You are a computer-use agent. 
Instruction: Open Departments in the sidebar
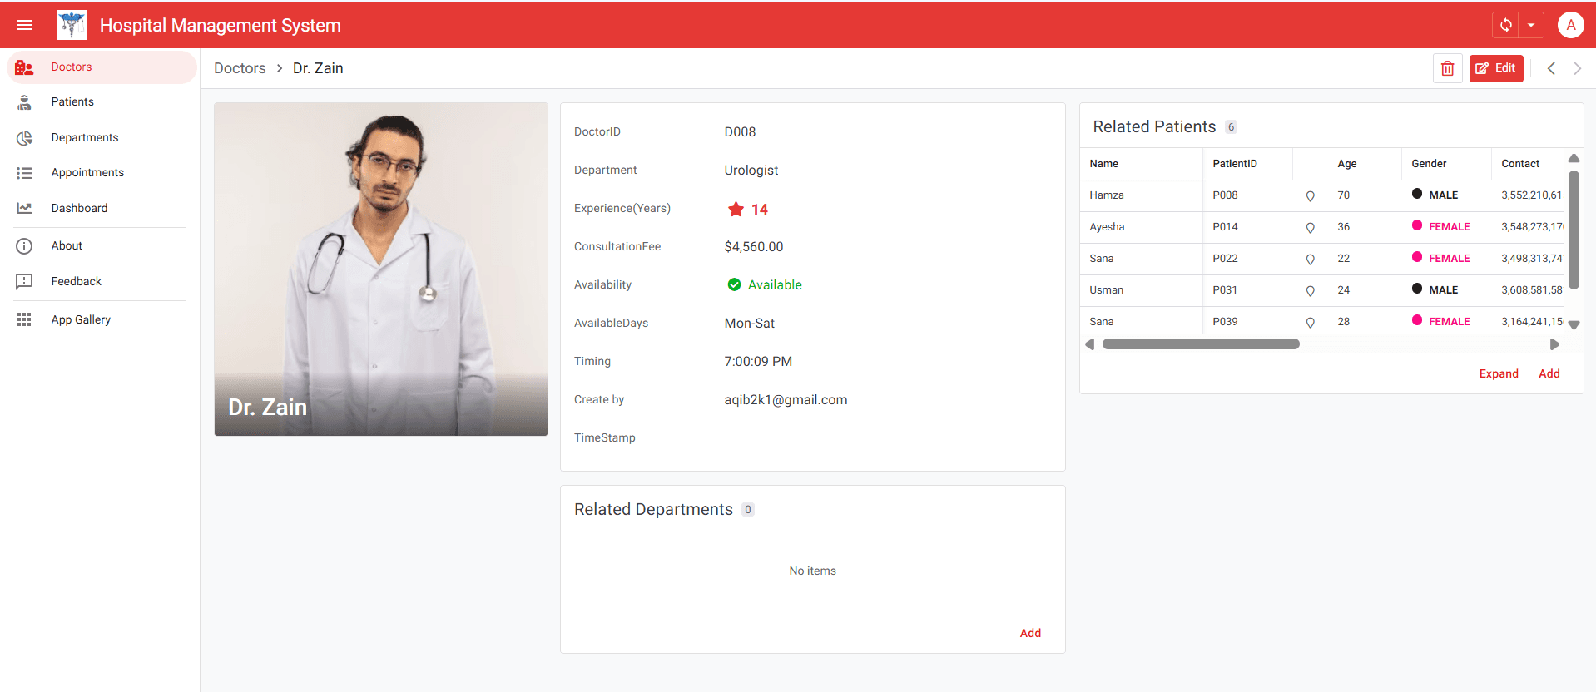pyautogui.click(x=102, y=137)
